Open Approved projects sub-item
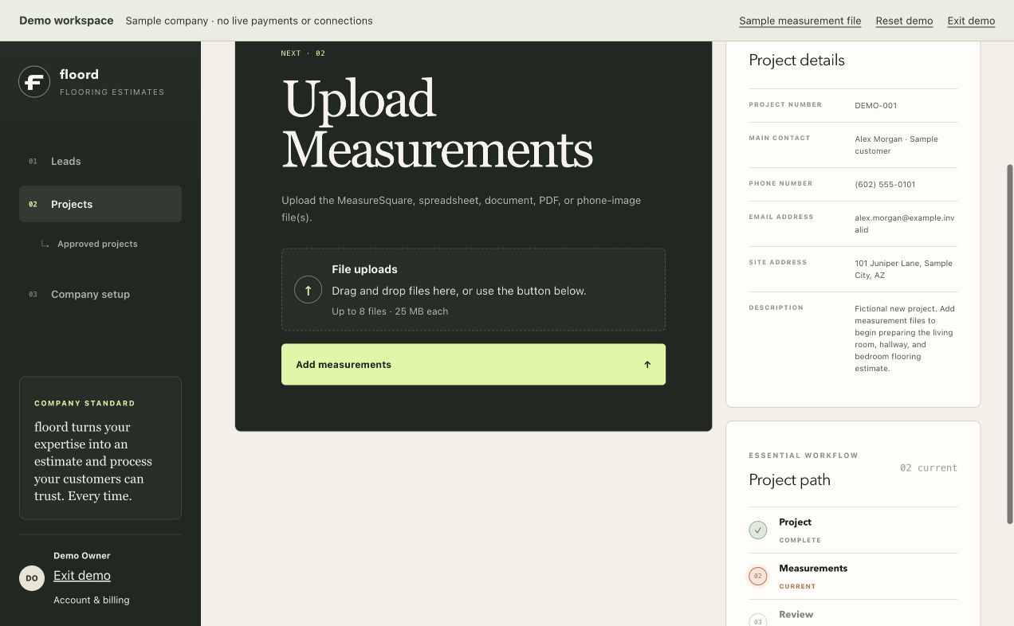 tap(97, 244)
